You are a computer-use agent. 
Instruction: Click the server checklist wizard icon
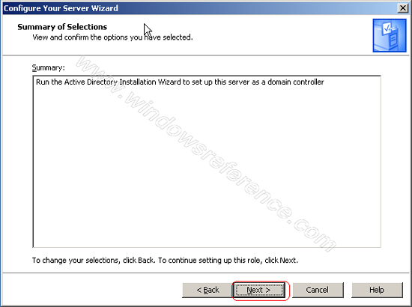pos(390,35)
